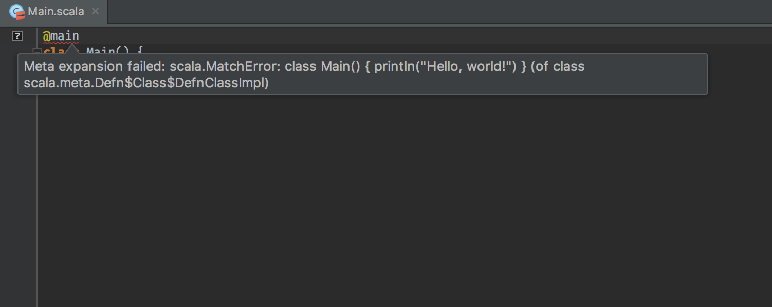Place cursor on Main() in the code line

coord(107,50)
